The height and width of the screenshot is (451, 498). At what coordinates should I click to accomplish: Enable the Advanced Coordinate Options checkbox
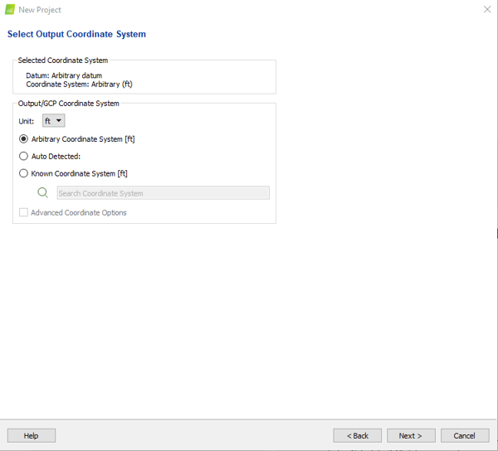tap(24, 213)
